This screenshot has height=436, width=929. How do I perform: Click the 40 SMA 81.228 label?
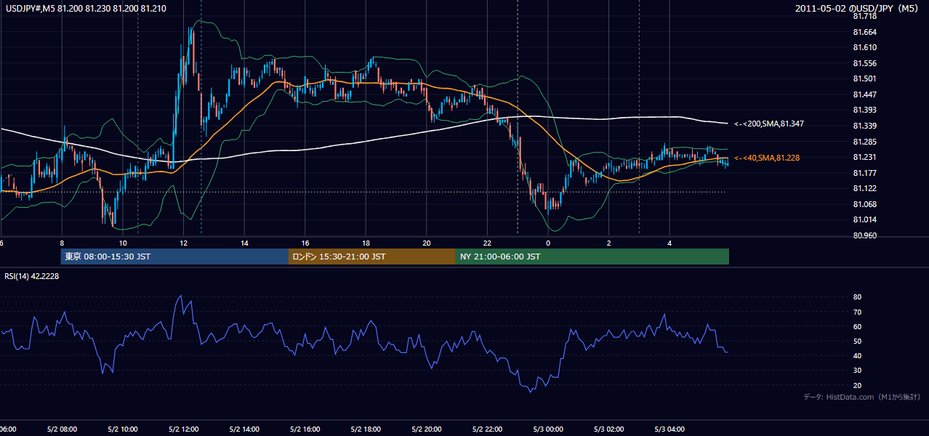[766, 158]
